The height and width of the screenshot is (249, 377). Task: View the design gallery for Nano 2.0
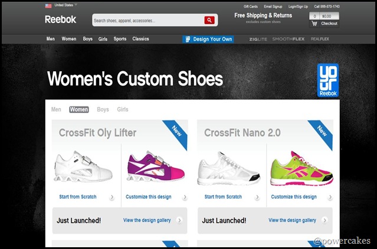[x=292, y=220]
